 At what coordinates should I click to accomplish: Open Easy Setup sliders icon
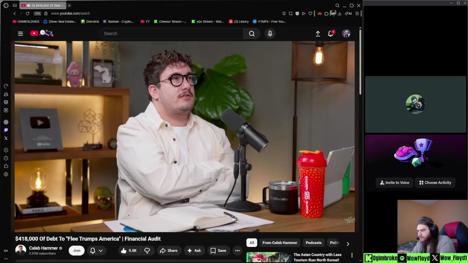(x=357, y=14)
